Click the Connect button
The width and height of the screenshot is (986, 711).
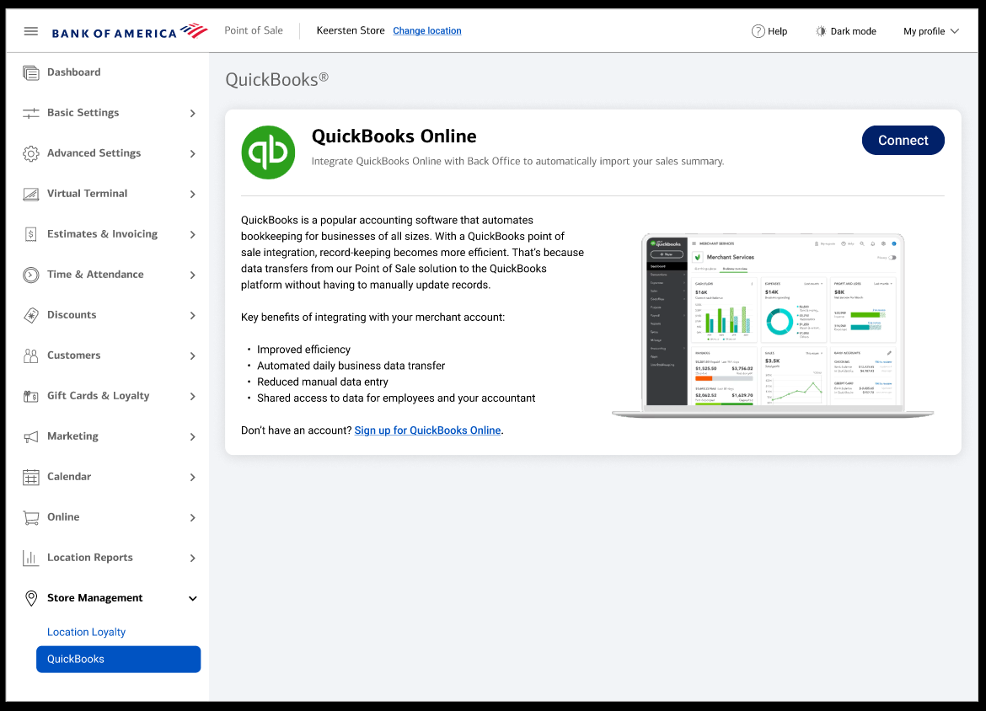pyautogui.click(x=903, y=140)
